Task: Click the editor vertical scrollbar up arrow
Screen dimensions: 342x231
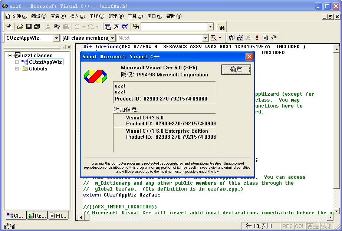Action: click(x=336, y=49)
